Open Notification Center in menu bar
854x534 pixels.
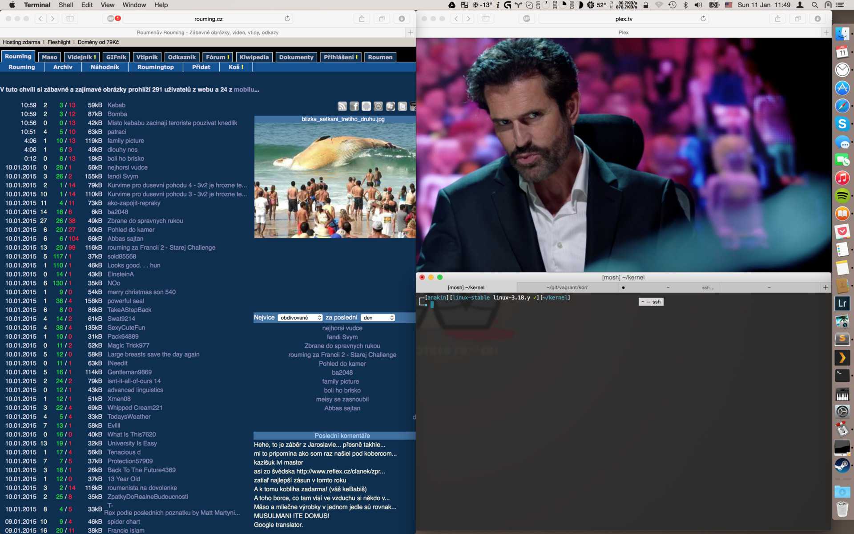[840, 5]
